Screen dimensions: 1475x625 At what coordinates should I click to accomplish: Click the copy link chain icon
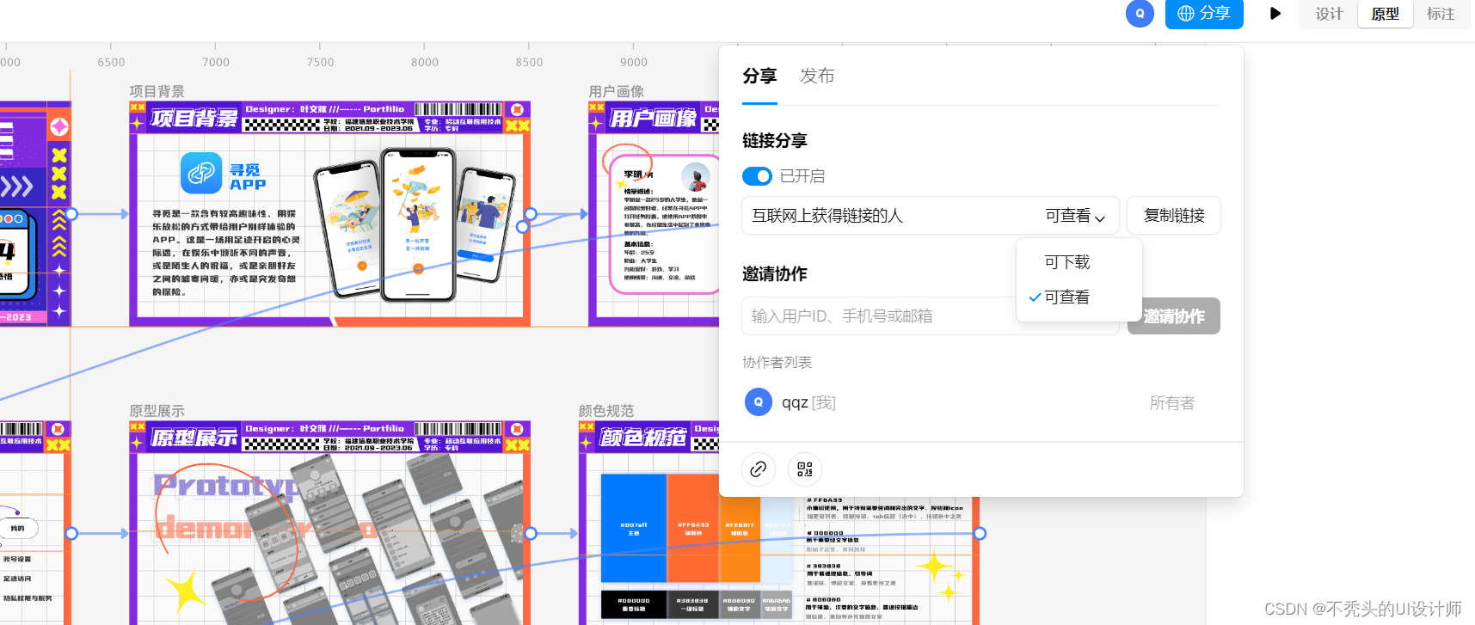[758, 469]
